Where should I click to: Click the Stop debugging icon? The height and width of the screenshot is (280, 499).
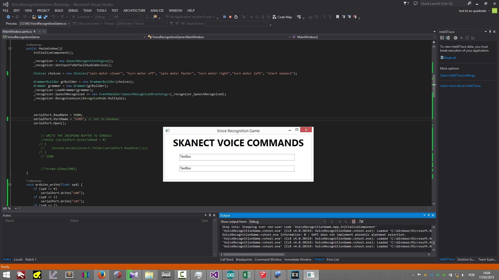230,17
